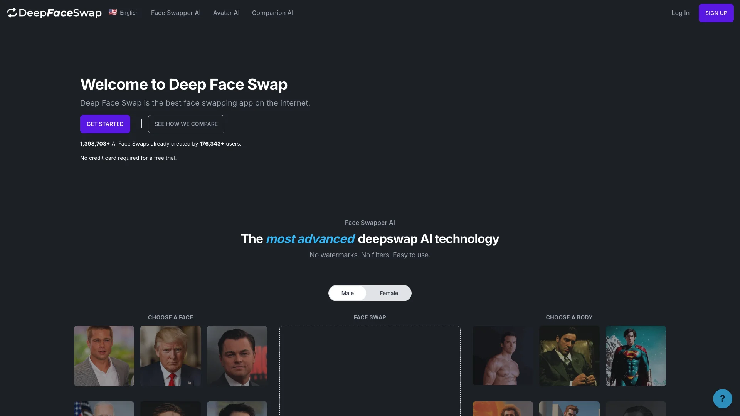
Task: Select Donald Trump face thumbnail
Action: pyautogui.click(x=170, y=356)
